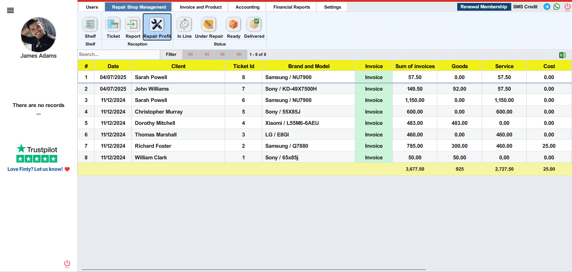Open Invoice for Richard Foster row
The image size is (572, 272).
(x=374, y=146)
